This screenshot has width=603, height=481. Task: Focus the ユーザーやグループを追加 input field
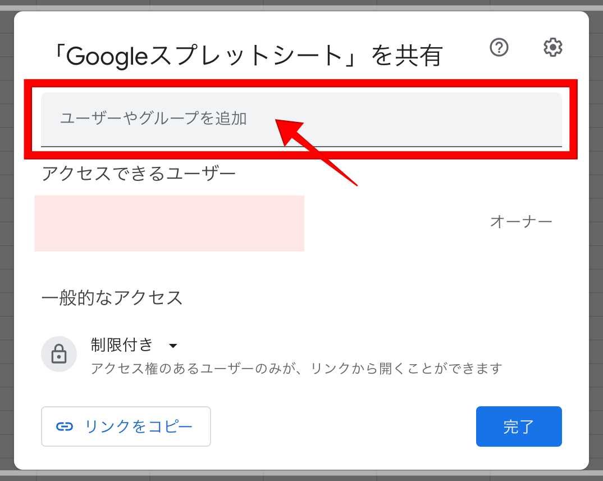(301, 119)
